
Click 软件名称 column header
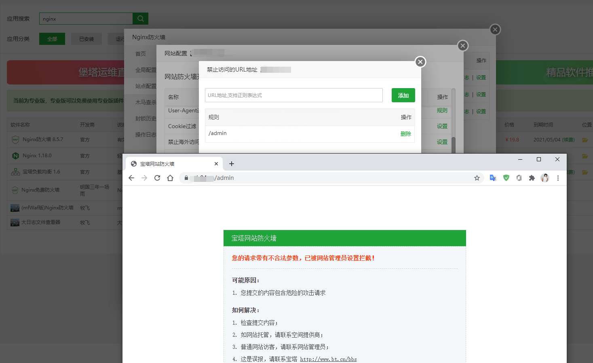[20, 125]
